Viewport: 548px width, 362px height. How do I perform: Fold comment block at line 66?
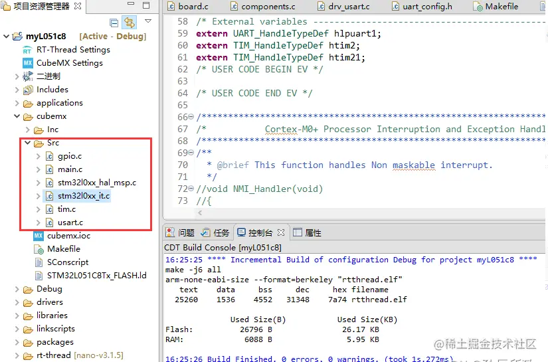click(191, 117)
